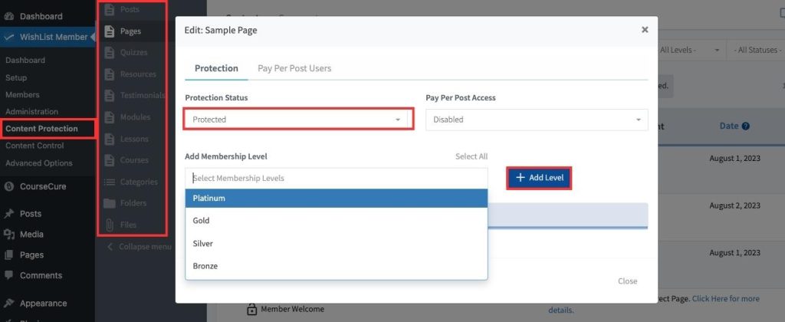Click the Resources document icon

[109, 74]
